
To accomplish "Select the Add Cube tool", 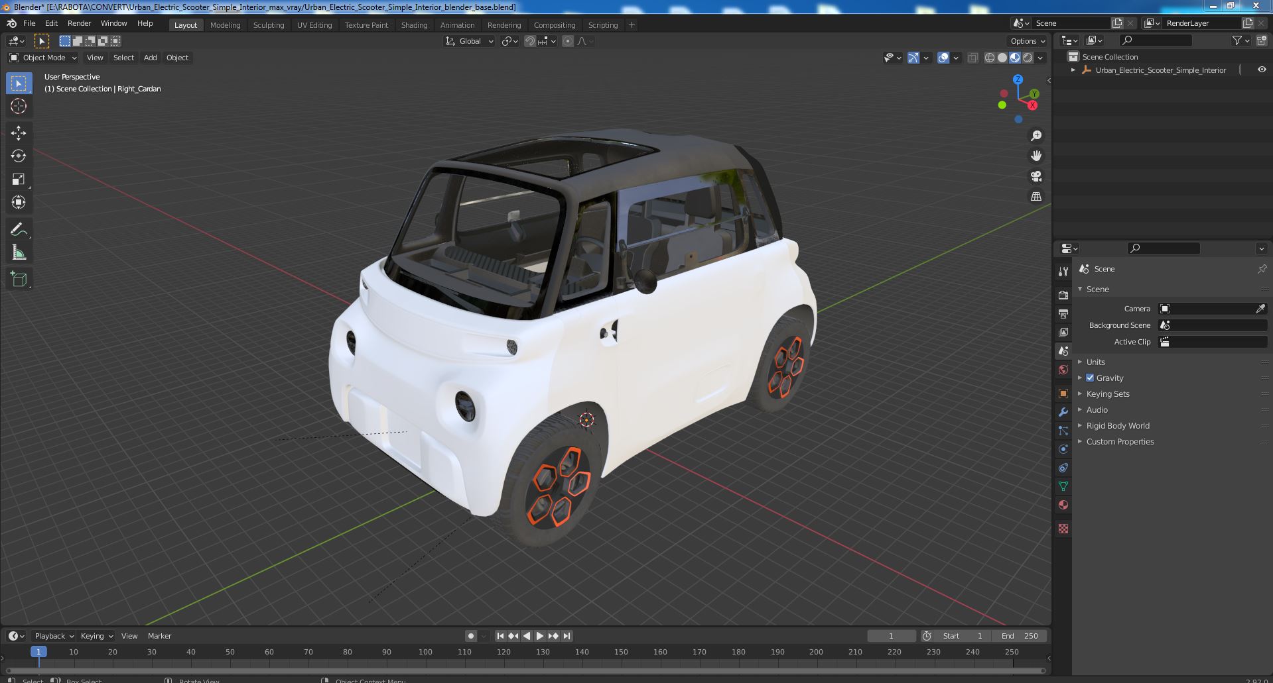I will (19, 279).
